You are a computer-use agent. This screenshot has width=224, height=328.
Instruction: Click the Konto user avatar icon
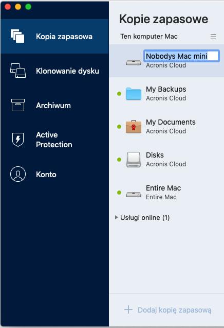click(18, 174)
